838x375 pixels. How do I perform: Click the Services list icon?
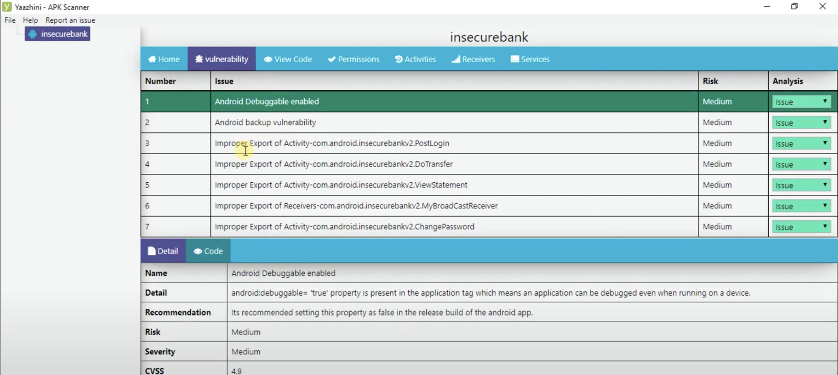(x=515, y=59)
